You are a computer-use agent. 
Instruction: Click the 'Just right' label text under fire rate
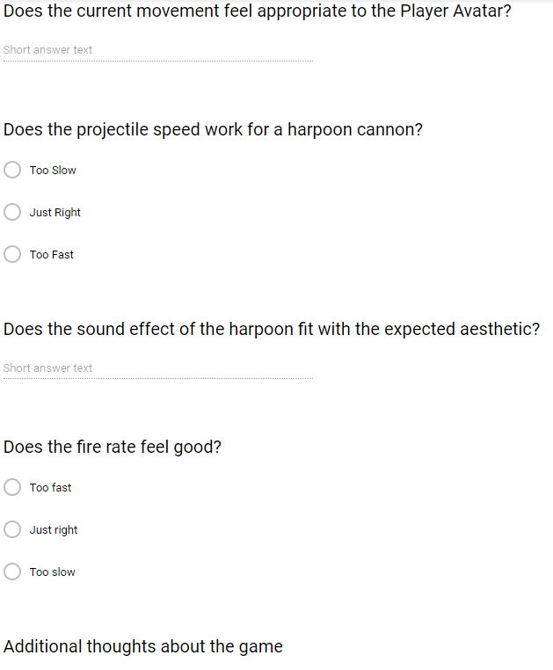[x=54, y=530]
